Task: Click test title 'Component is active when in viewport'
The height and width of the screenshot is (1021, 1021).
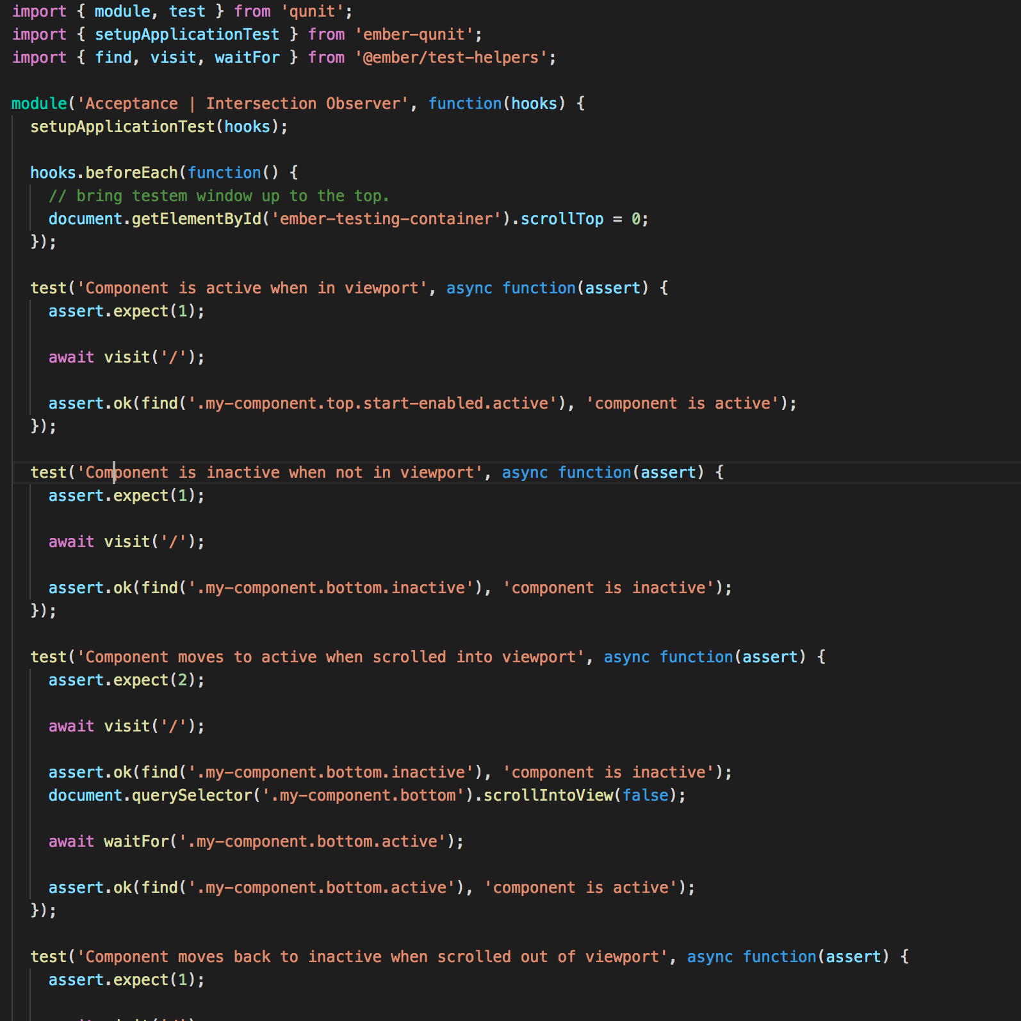Action: pos(251,288)
